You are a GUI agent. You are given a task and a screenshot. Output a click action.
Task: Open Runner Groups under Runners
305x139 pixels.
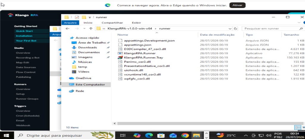(27, 99)
